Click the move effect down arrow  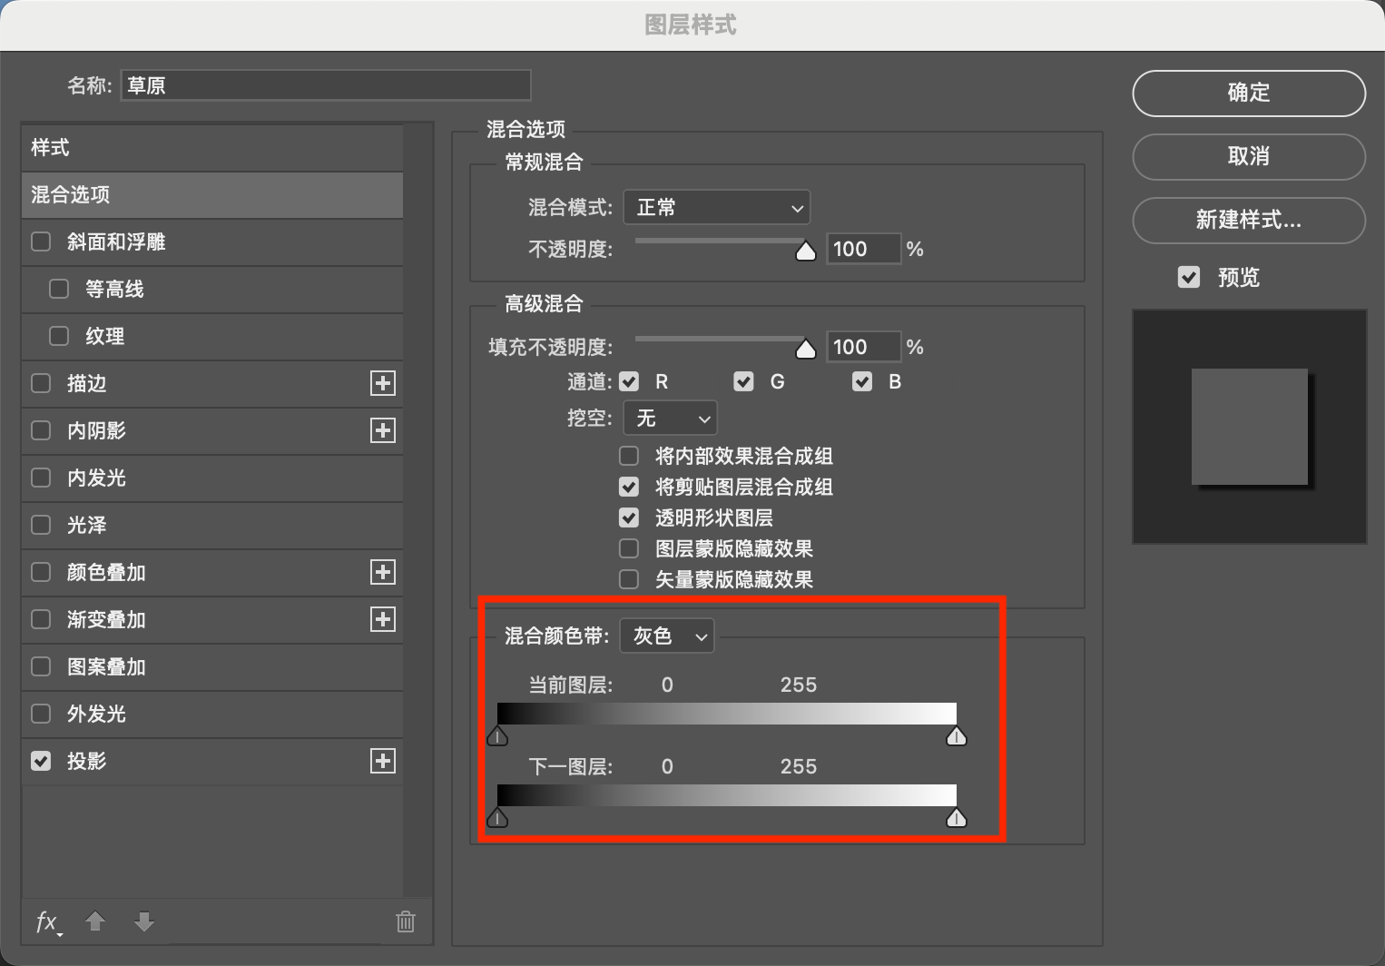(144, 922)
